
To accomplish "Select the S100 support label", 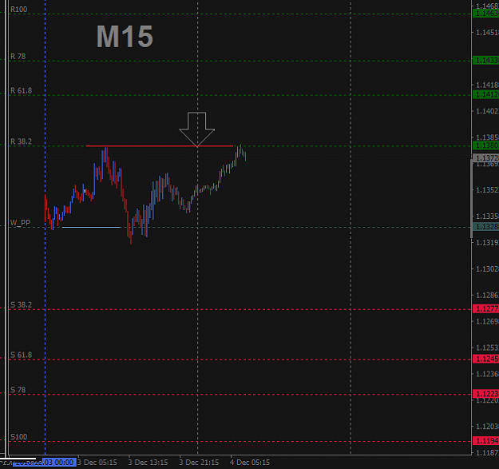I will [x=19, y=437].
